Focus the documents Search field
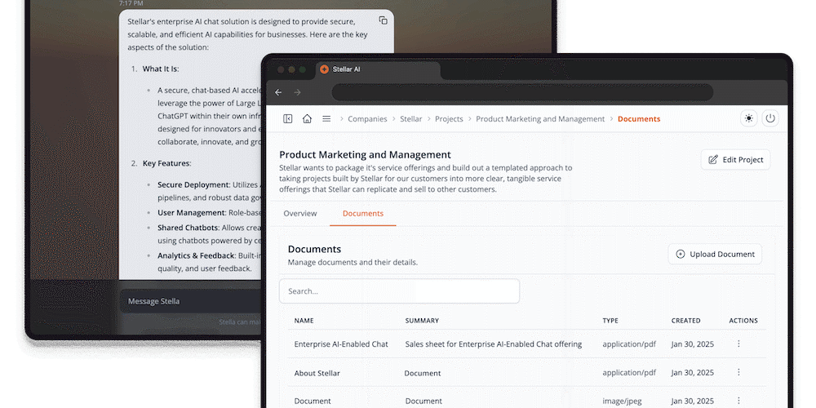This screenshot has width=816, height=408. 399,291
